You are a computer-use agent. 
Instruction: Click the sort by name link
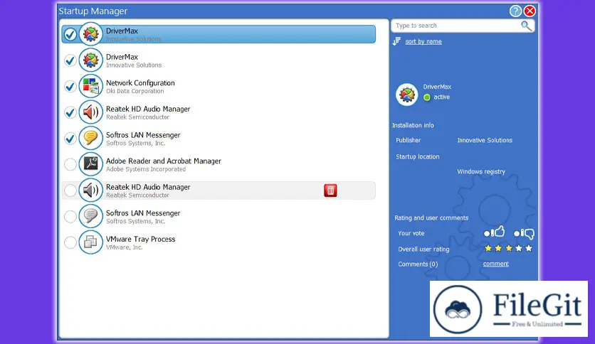423,41
